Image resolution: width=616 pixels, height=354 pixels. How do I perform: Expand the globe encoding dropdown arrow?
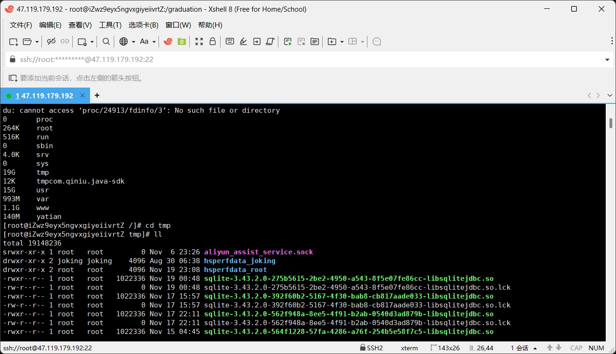coord(133,42)
